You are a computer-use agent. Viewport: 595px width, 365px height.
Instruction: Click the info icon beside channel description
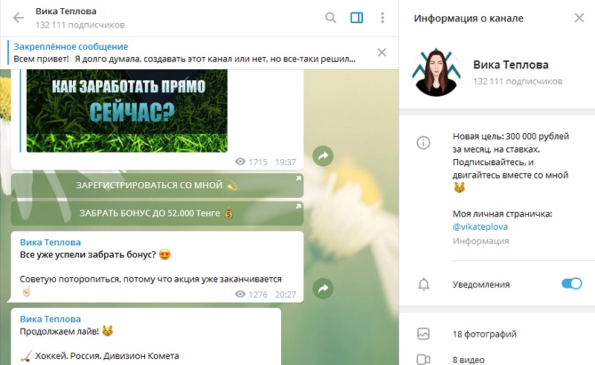[x=423, y=143]
